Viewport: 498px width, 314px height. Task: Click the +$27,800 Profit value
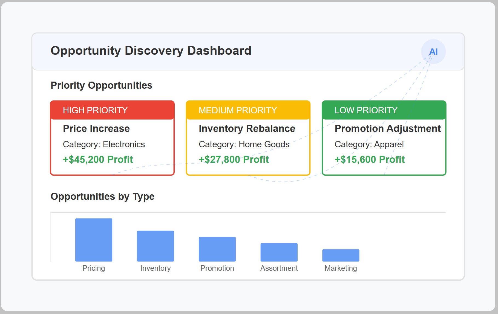click(234, 159)
